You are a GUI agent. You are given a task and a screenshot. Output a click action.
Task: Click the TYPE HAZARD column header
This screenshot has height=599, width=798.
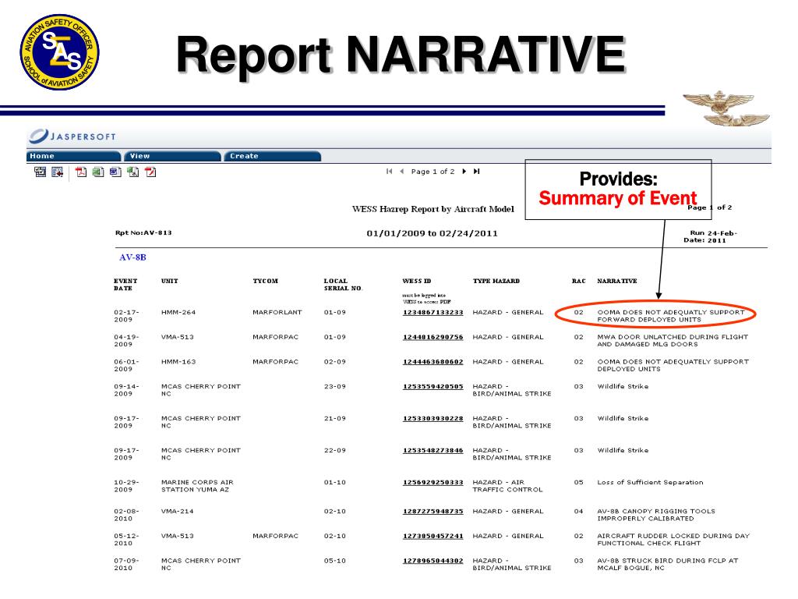[496, 281]
